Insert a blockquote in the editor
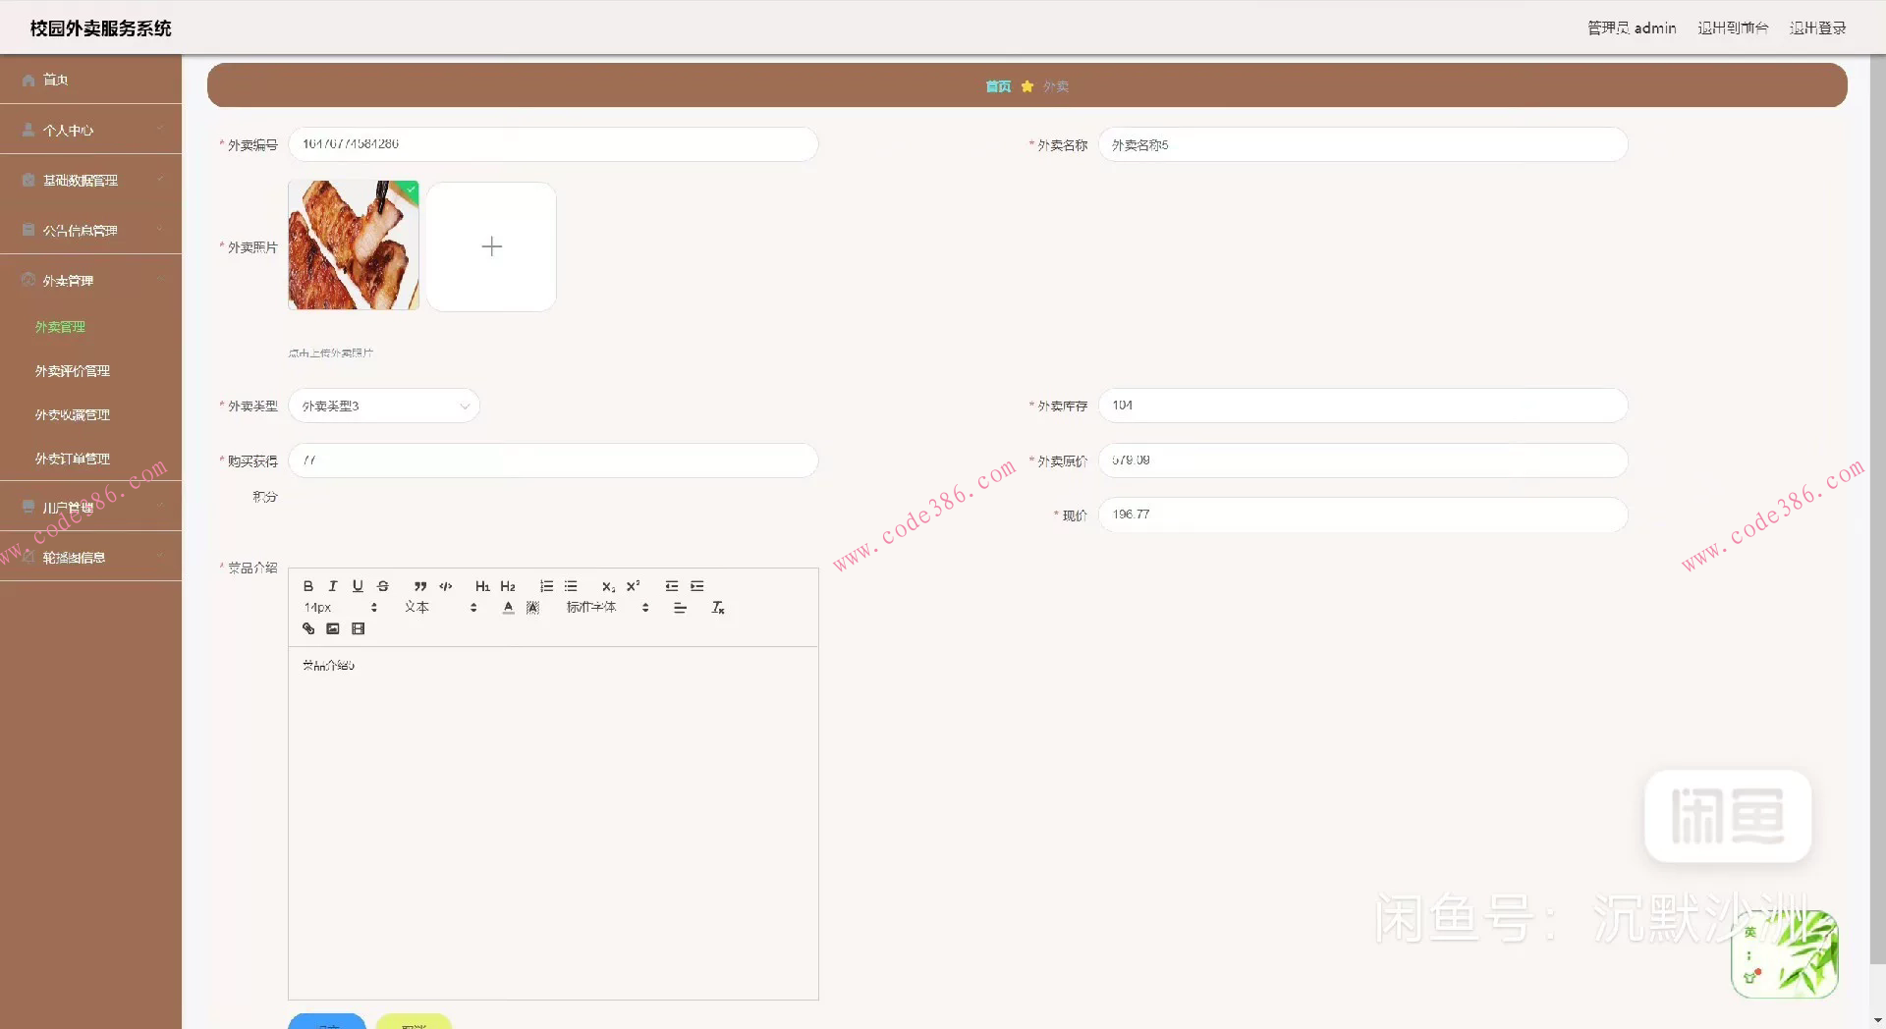 420,586
